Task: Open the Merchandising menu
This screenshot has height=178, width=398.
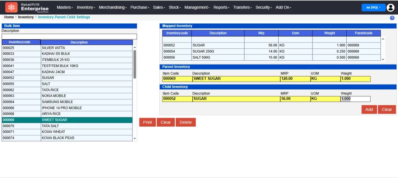Action: (113, 7)
